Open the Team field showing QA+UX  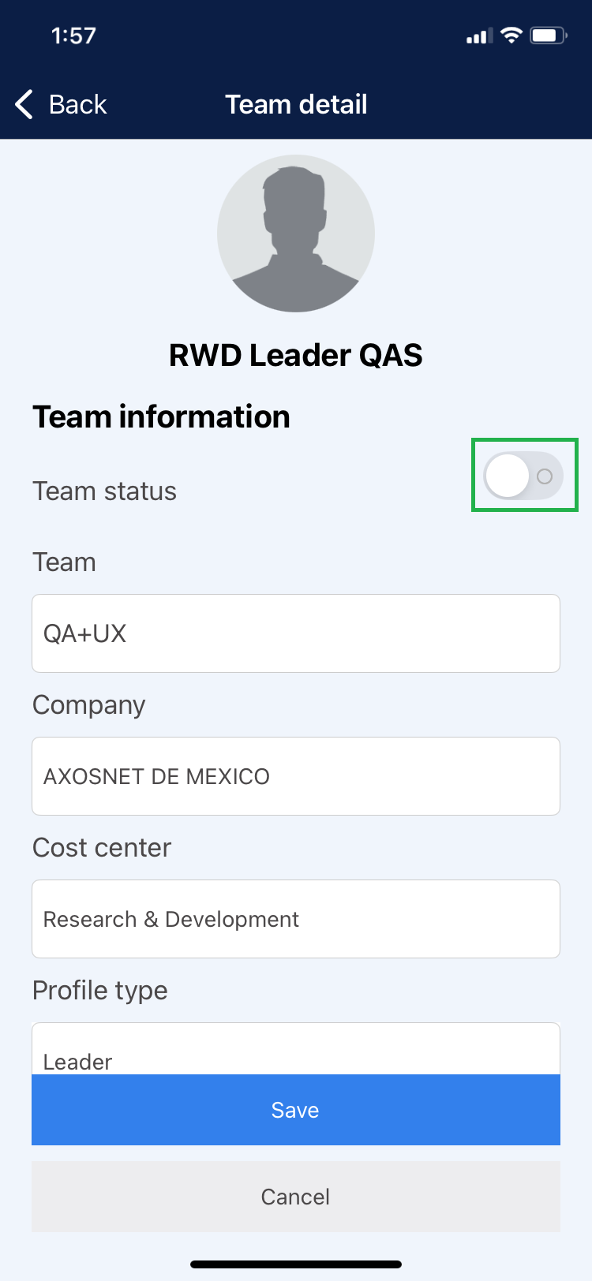tap(296, 633)
